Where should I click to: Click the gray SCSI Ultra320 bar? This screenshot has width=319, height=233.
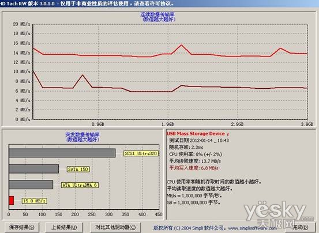(62, 153)
